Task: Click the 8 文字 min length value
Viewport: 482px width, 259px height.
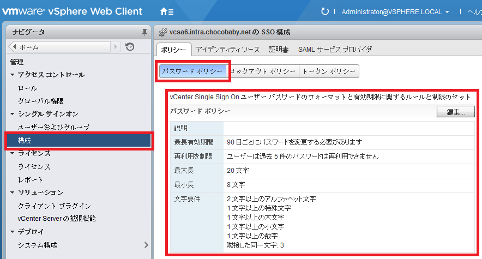Action: pyautogui.click(x=236, y=185)
